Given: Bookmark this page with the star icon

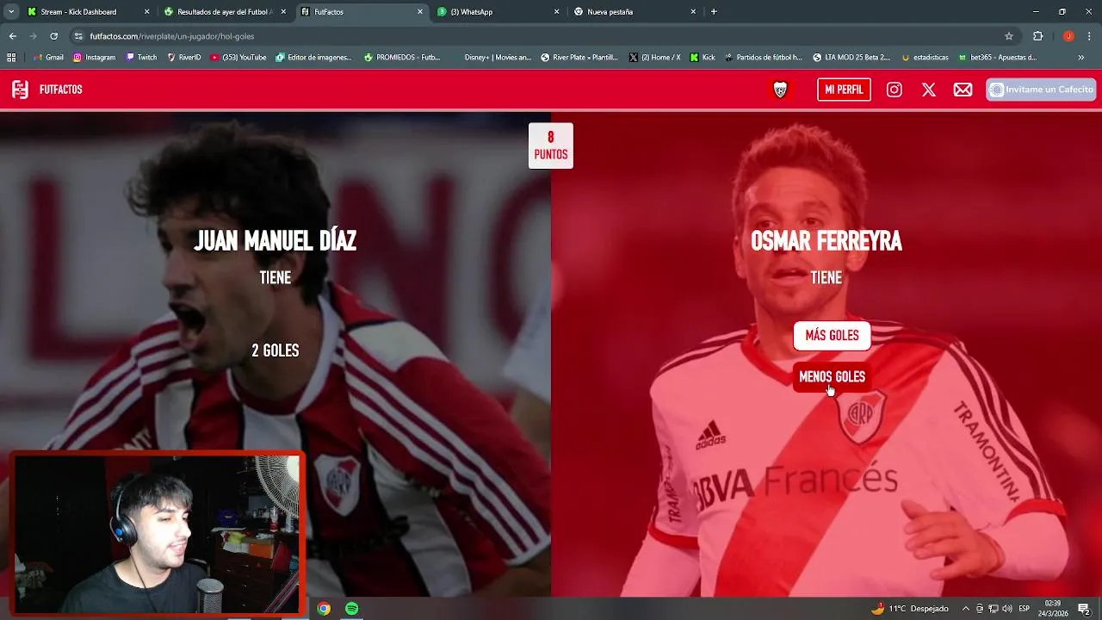Looking at the screenshot, I should tap(1009, 36).
